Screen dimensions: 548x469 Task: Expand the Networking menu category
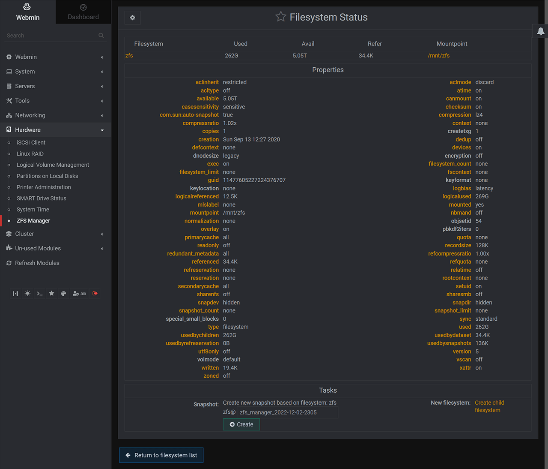point(56,115)
